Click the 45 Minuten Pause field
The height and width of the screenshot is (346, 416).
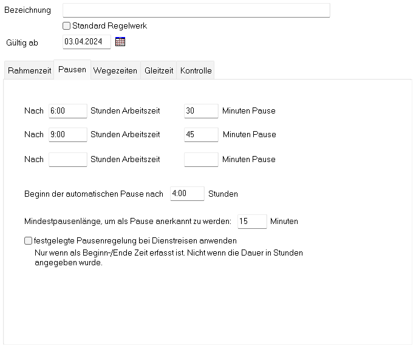point(200,135)
